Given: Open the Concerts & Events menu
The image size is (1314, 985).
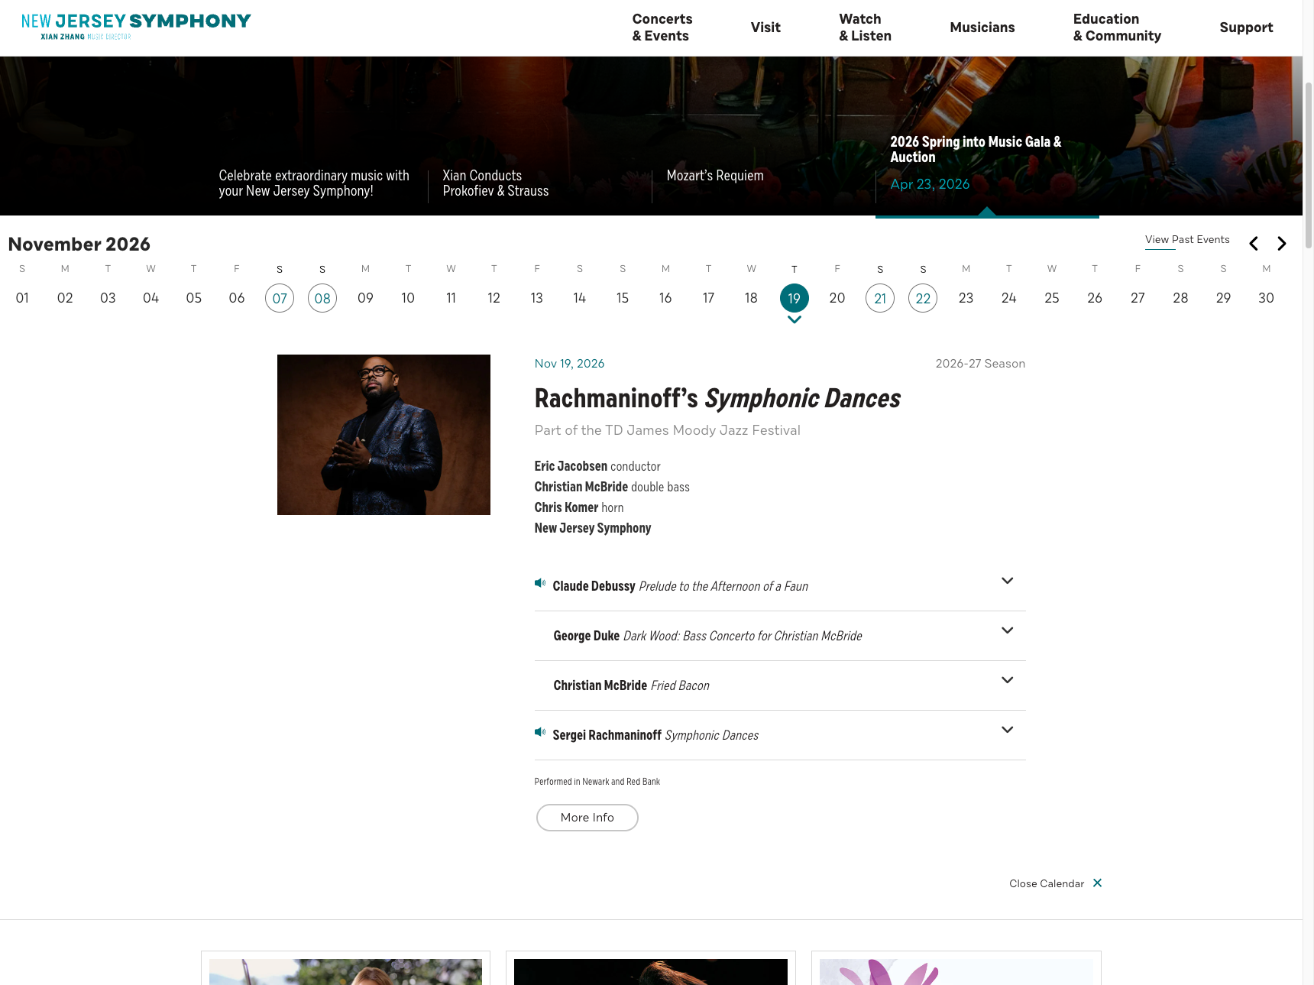Looking at the screenshot, I should [662, 28].
